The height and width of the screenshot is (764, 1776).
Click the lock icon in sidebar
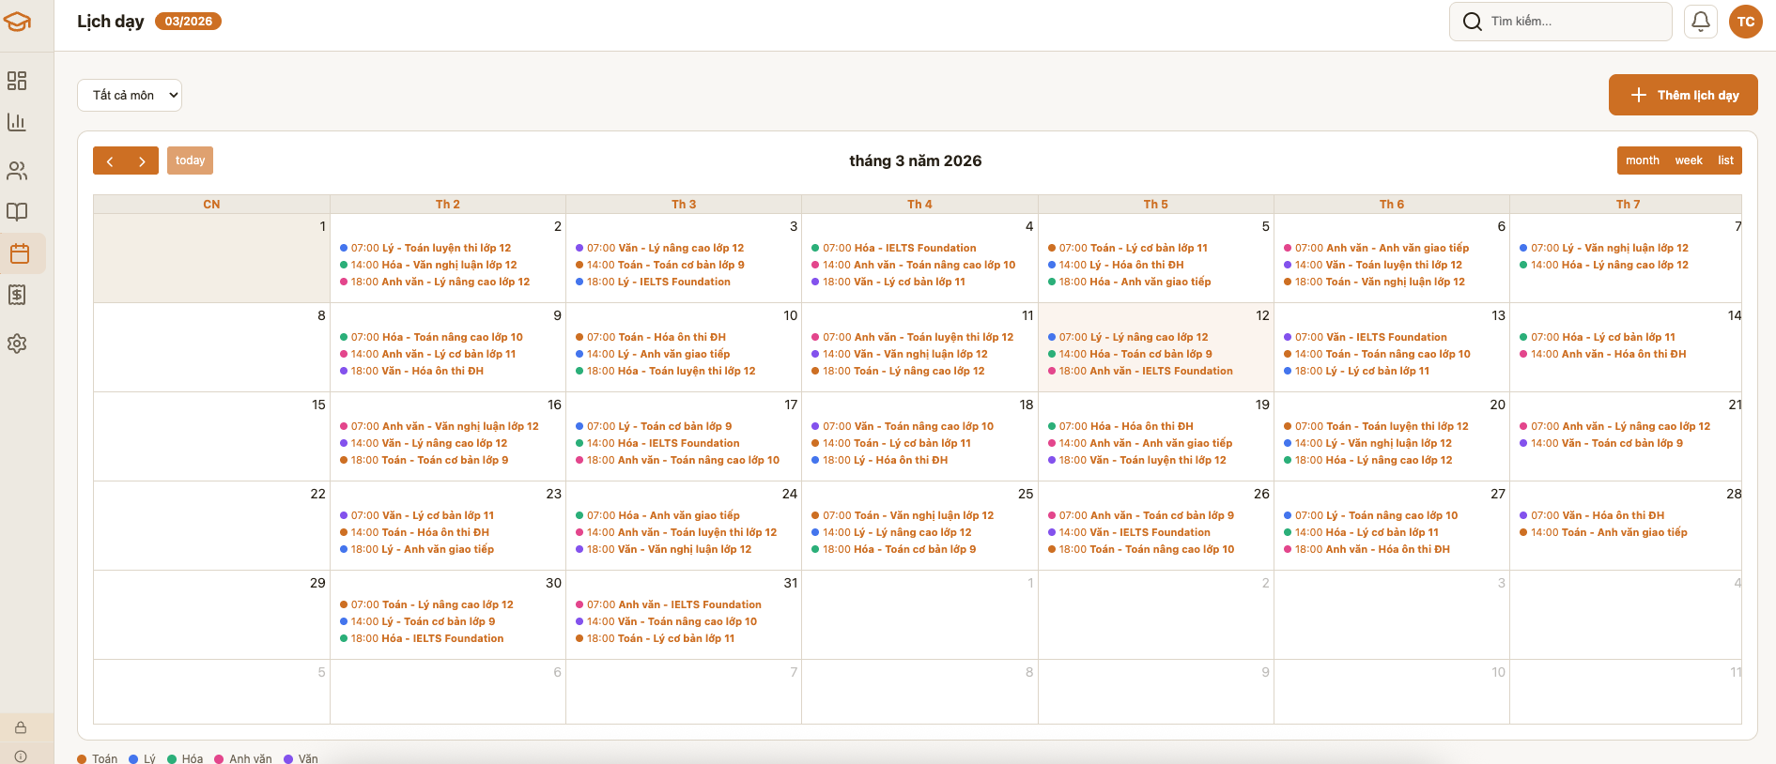click(x=21, y=727)
